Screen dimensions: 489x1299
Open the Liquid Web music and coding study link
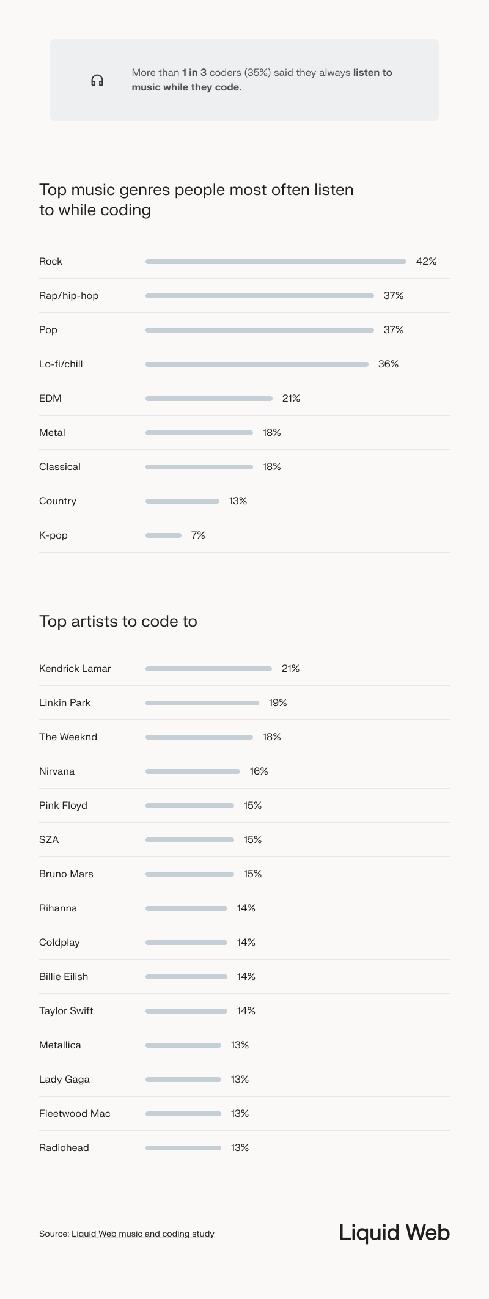pyautogui.click(x=142, y=1234)
